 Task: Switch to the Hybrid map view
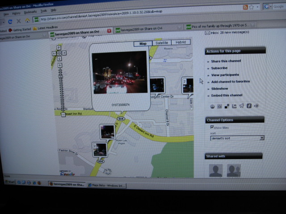(181, 42)
